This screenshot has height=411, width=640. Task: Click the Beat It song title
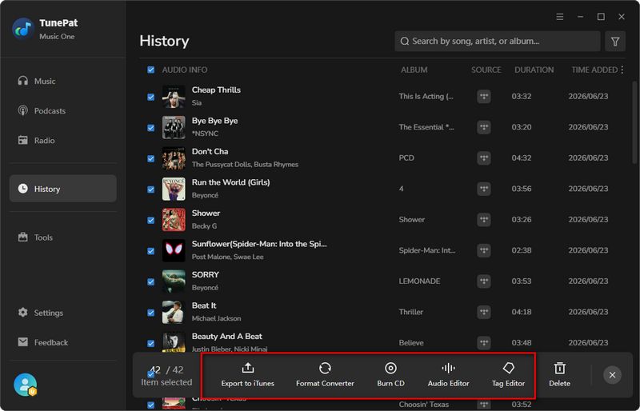coord(204,305)
